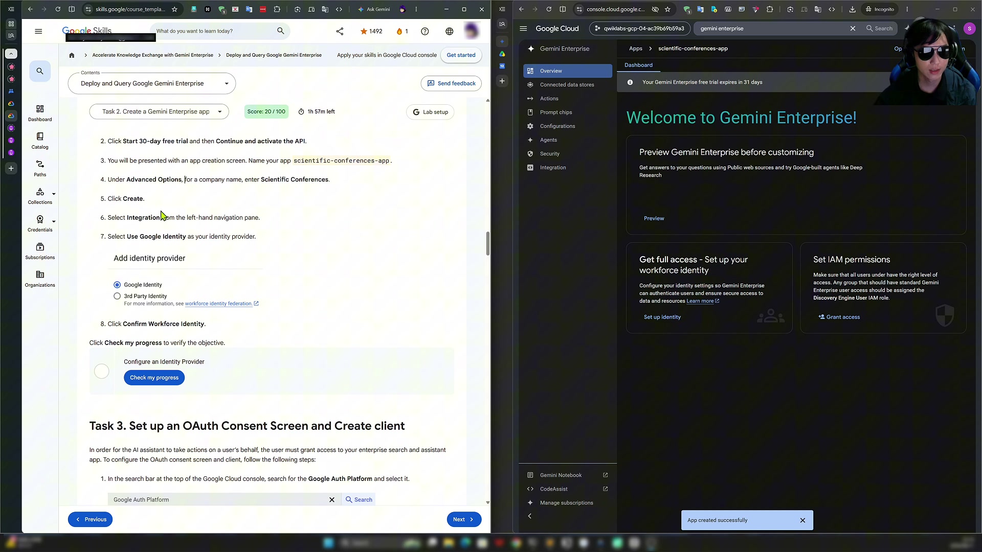This screenshot has width=982, height=552.
Task: Click the Incognito indicator in right browser
Action: (x=880, y=9)
